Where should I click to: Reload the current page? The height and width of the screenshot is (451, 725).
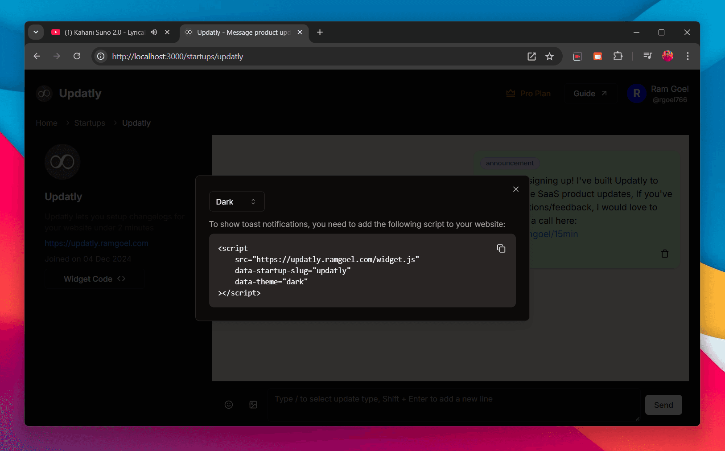[x=77, y=56]
